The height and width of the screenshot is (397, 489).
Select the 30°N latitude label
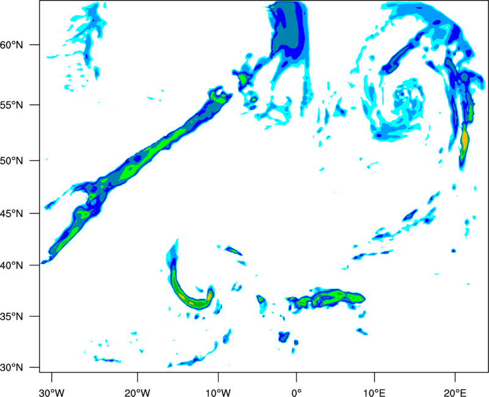pos(12,368)
